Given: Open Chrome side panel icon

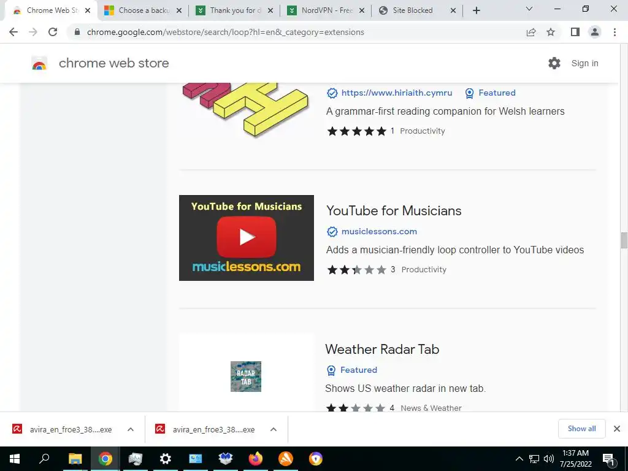Looking at the screenshot, I should (x=575, y=32).
